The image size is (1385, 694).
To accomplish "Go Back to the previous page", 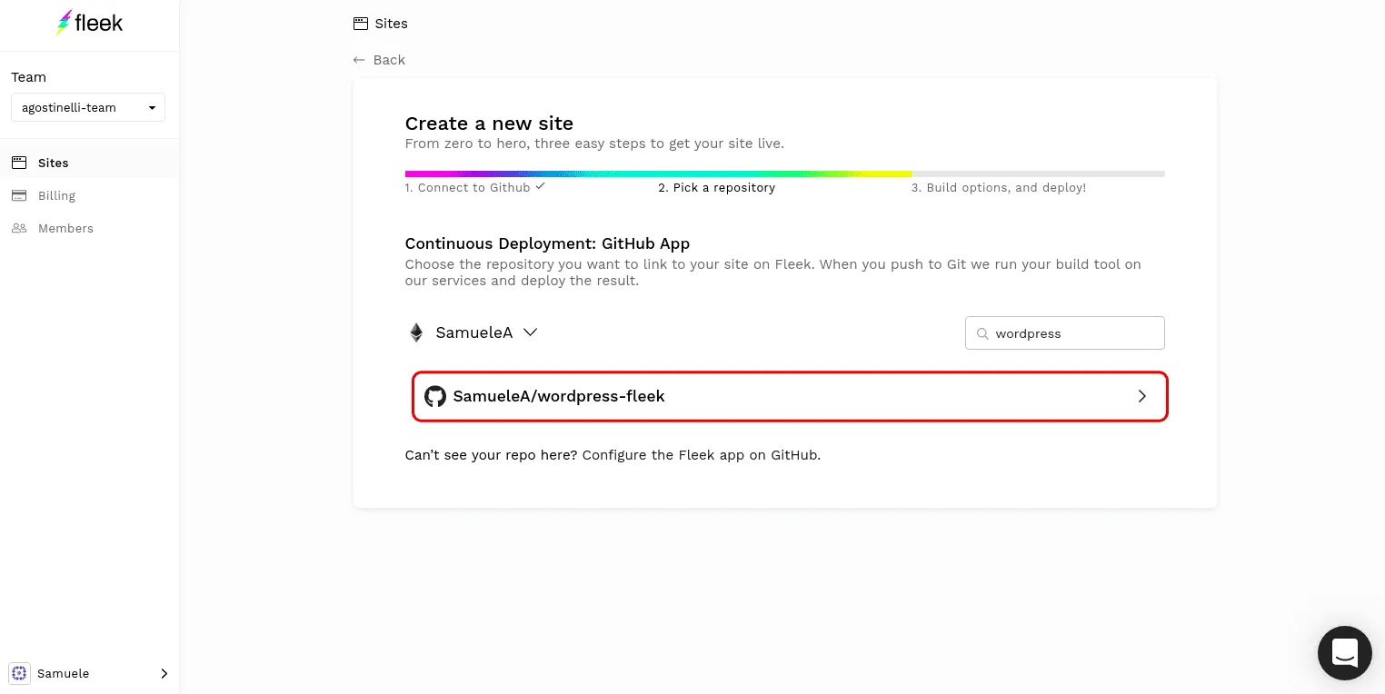I will click(380, 60).
